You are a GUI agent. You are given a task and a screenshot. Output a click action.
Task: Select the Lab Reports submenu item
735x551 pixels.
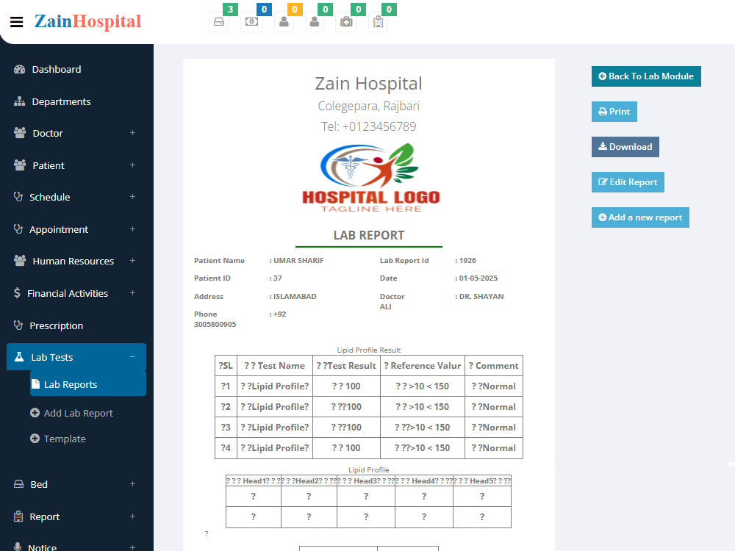88,384
